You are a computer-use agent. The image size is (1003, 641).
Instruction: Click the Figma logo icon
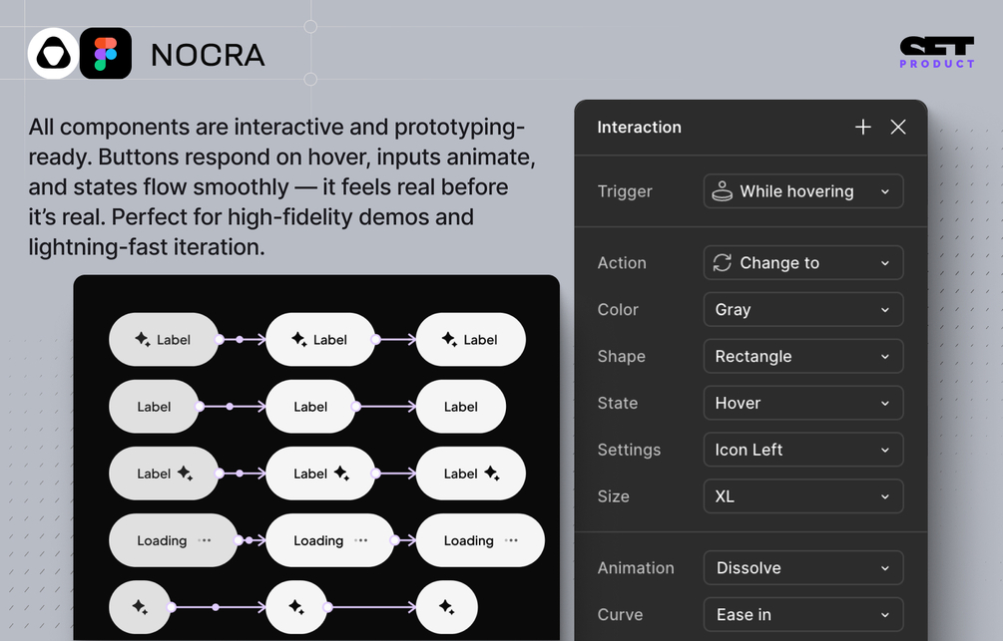point(106,54)
